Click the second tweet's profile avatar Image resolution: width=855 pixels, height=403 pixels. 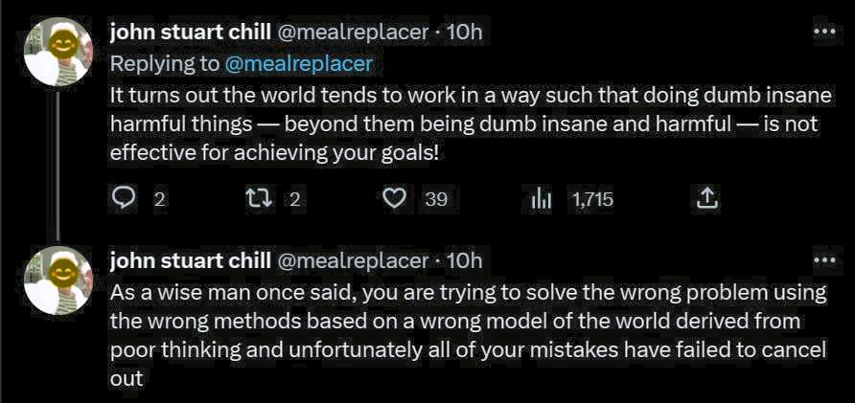pos(58,280)
